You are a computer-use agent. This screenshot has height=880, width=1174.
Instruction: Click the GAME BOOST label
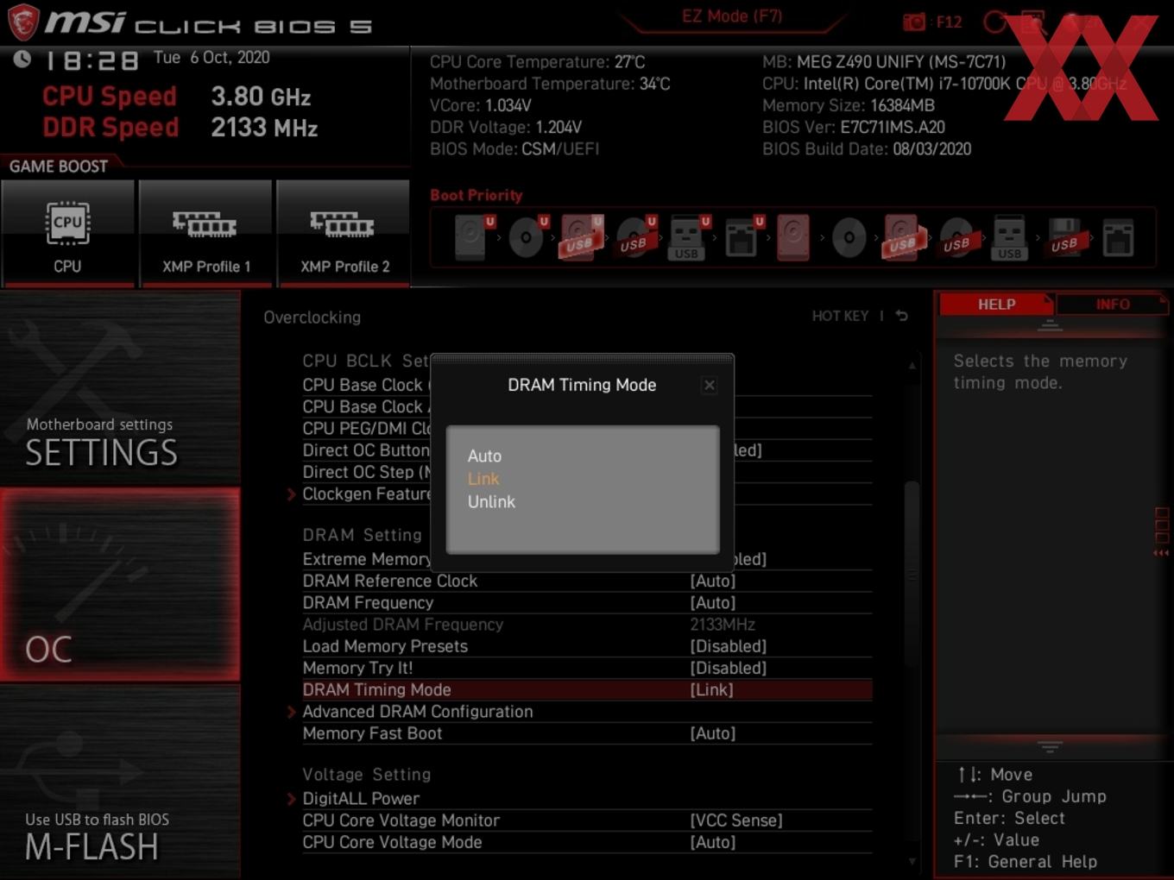pyautogui.click(x=59, y=167)
